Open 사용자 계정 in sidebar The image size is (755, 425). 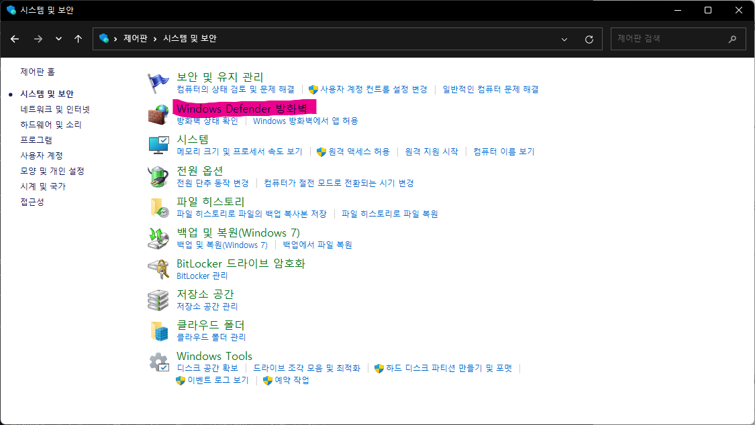point(42,156)
